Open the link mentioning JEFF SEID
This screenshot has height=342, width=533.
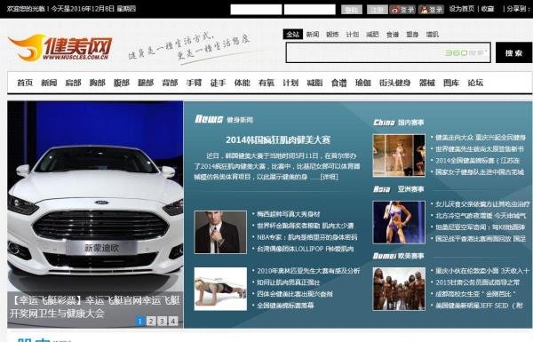click(479, 306)
